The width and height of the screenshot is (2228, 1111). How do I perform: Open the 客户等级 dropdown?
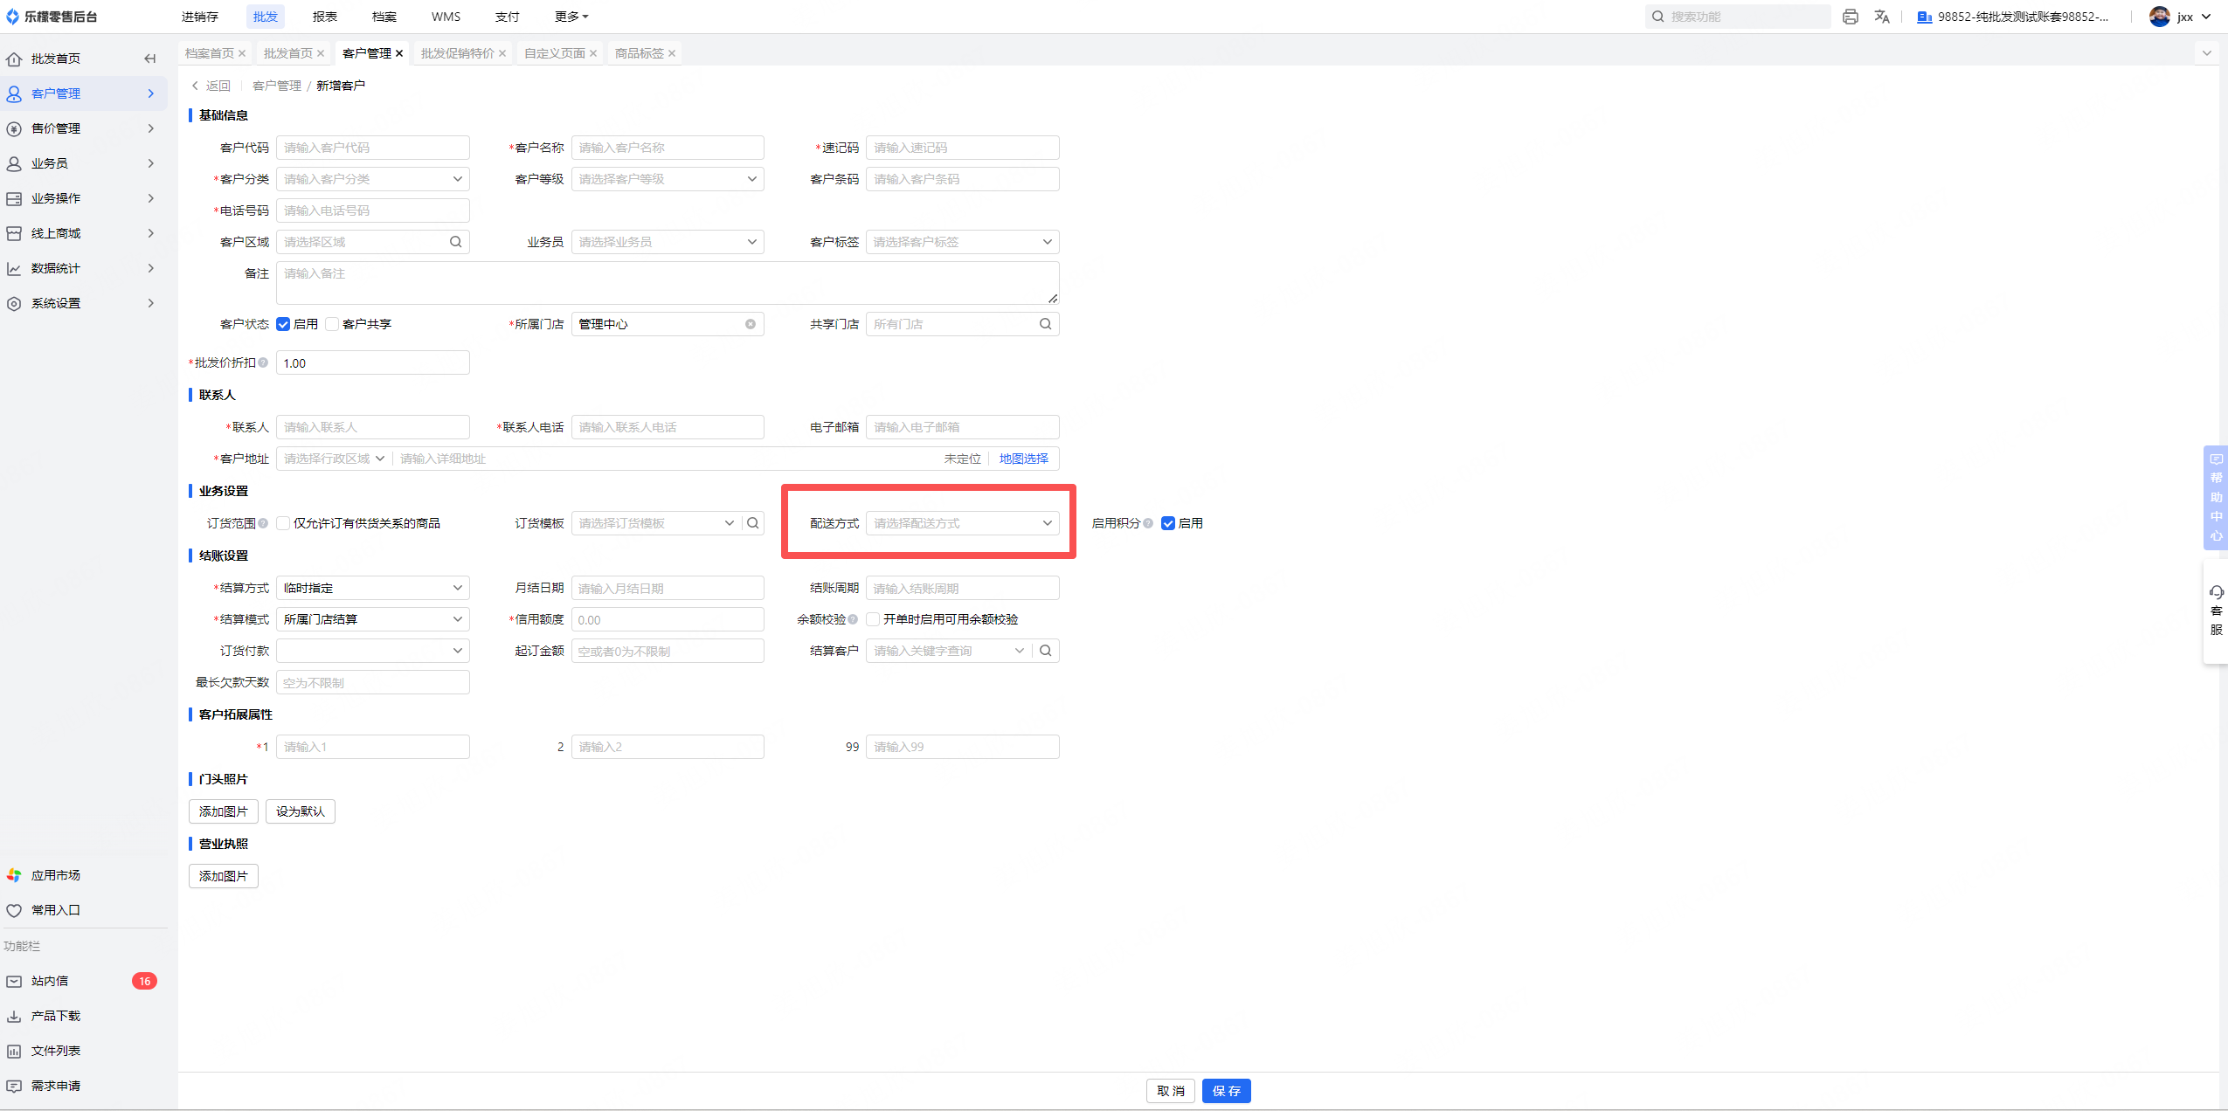click(667, 179)
